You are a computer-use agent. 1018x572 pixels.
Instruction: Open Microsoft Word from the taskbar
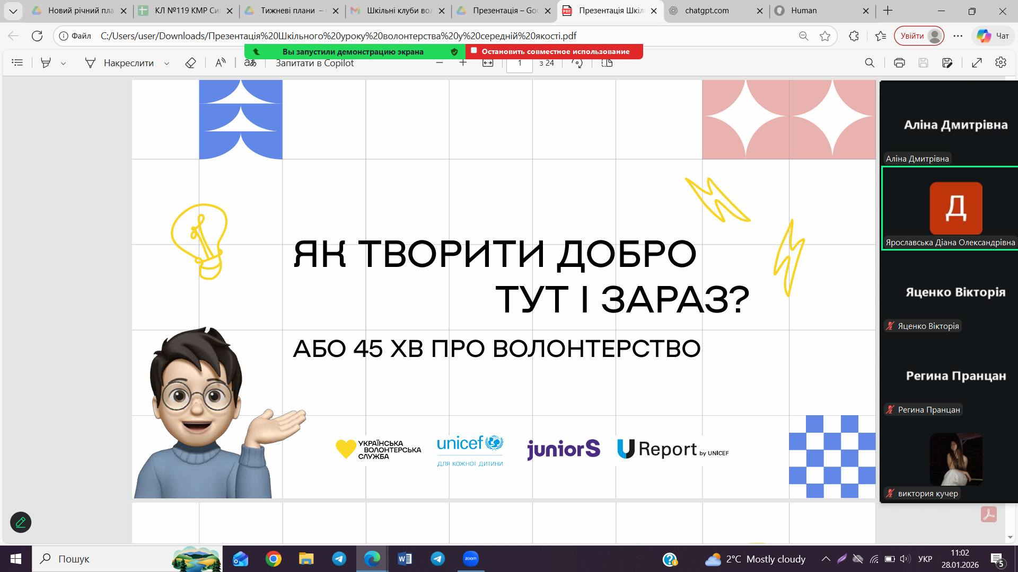point(405,559)
